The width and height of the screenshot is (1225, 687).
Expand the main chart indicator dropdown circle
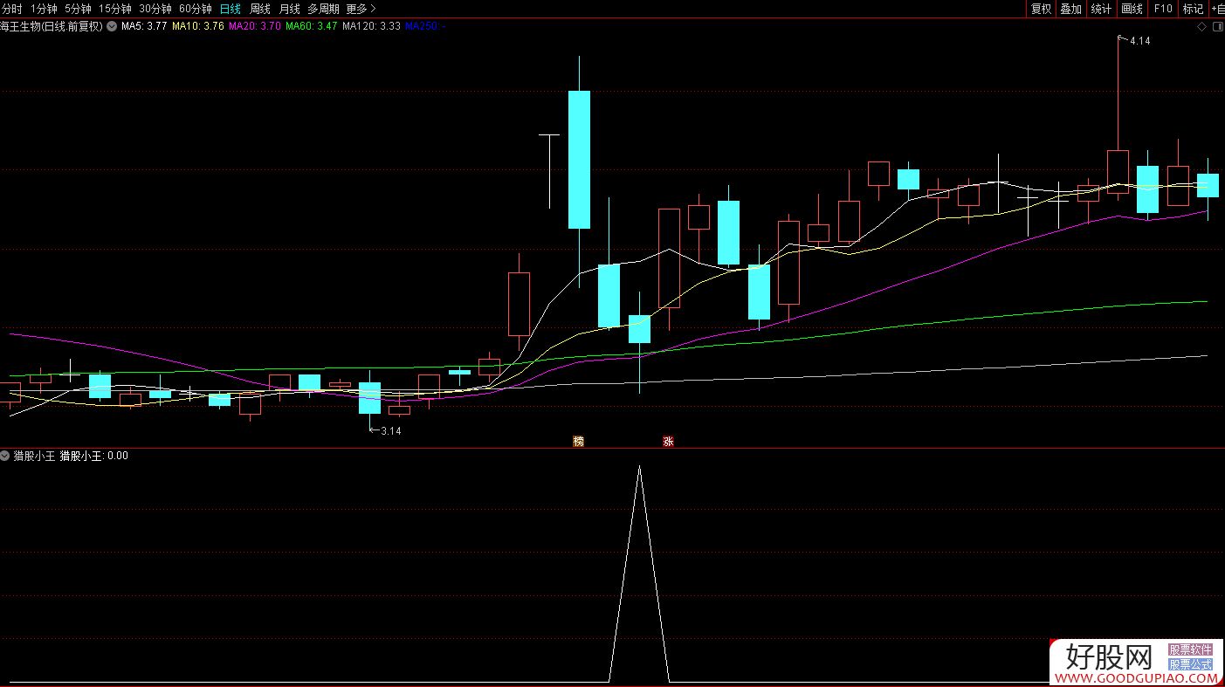pos(111,26)
